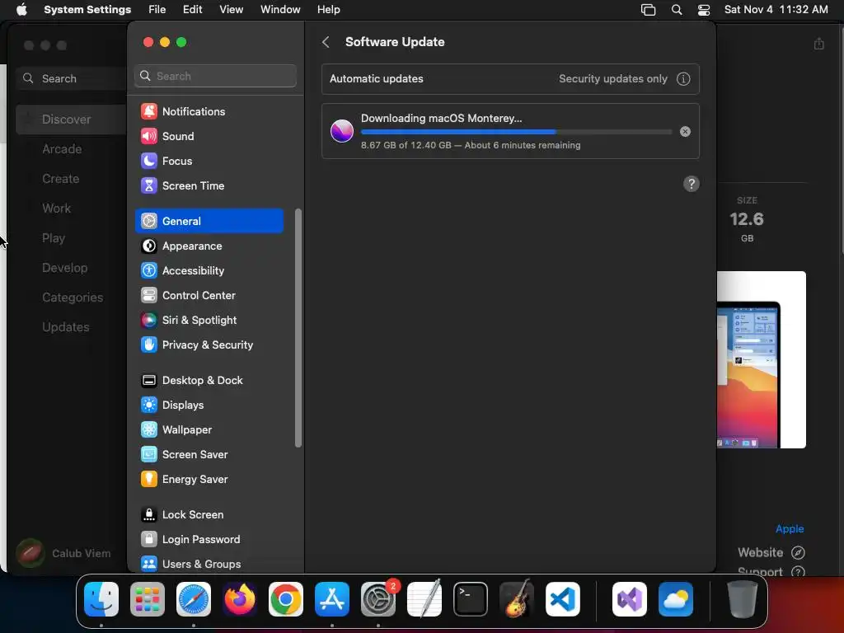The image size is (844, 633).
Task: Open Calub Viem account in App Store
Action: pos(63,553)
